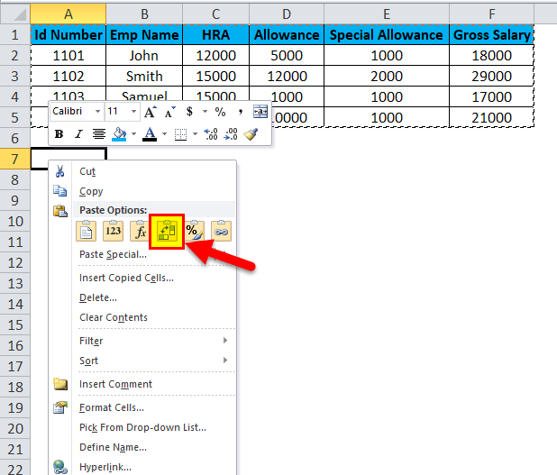Apply the Fill Color bucket icon
This screenshot has width=557, height=475.
pyautogui.click(x=119, y=134)
